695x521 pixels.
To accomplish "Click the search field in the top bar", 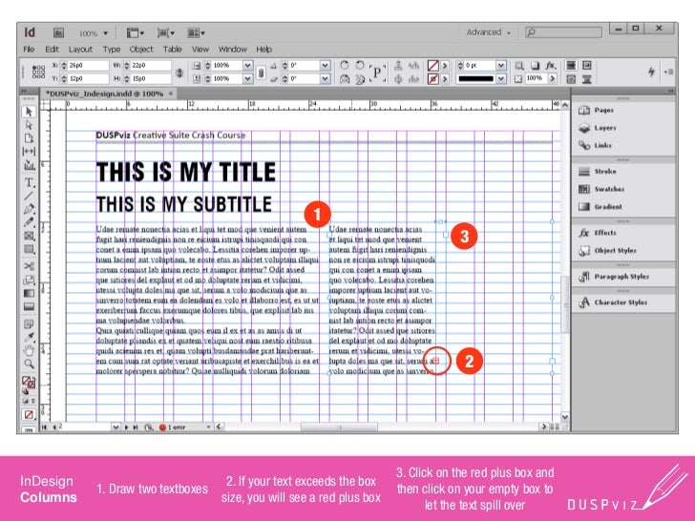I will click(x=563, y=32).
